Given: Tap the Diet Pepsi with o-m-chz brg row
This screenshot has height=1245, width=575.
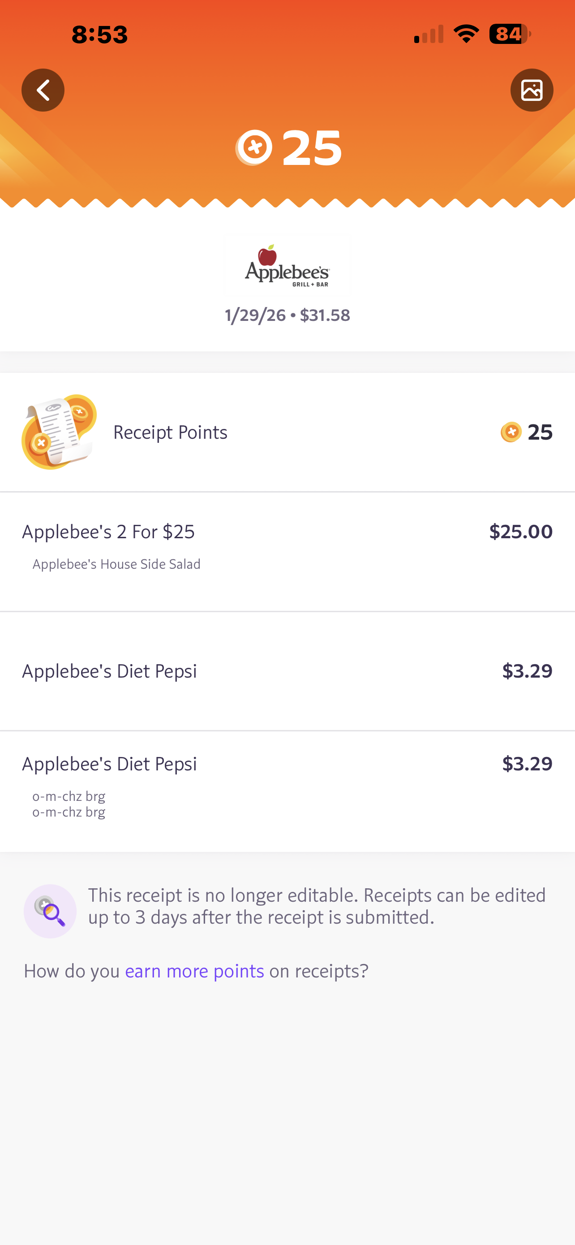Looking at the screenshot, I should coord(110,764).
